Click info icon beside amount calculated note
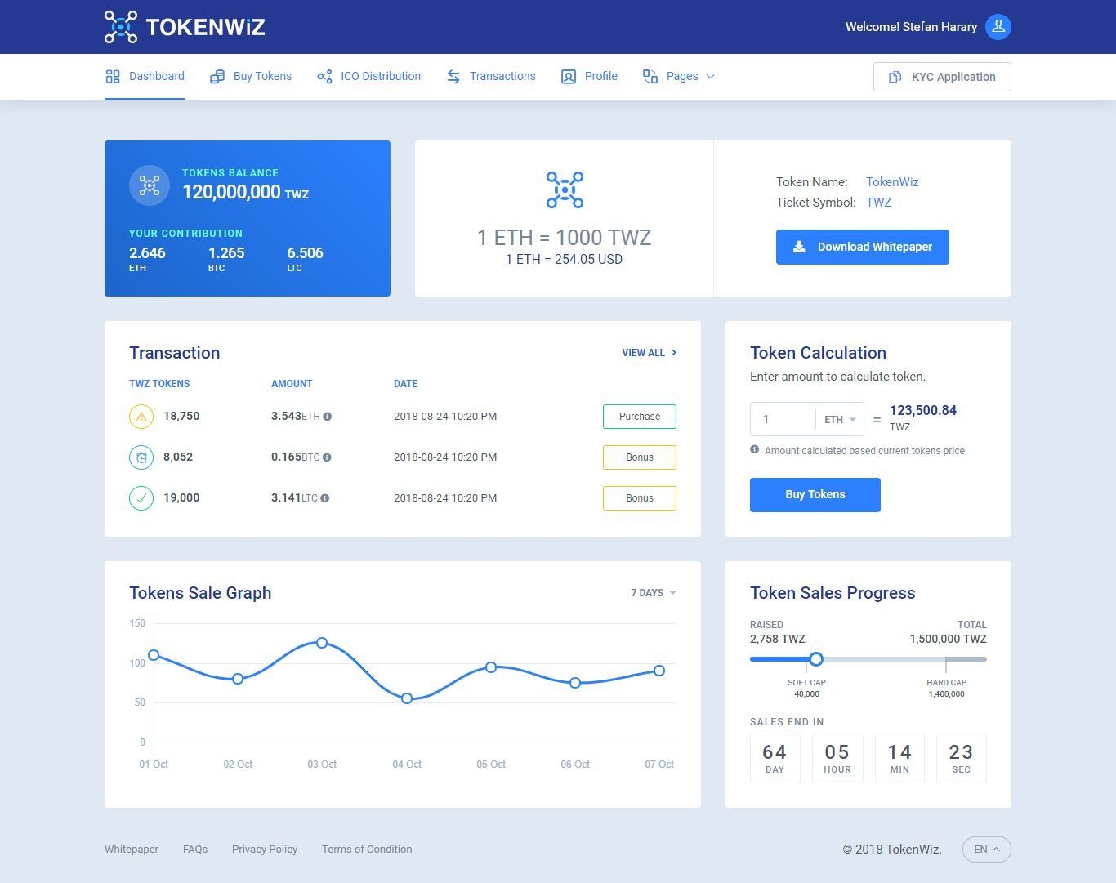 point(755,450)
